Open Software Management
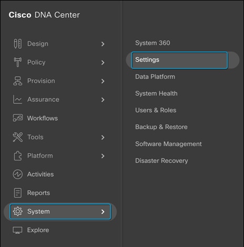Screen dimensions: 244x247 coord(168,144)
